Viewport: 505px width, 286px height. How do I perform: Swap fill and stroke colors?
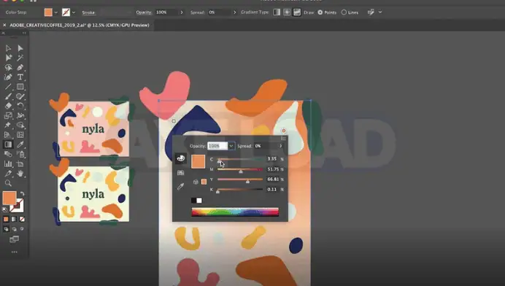point(22,194)
